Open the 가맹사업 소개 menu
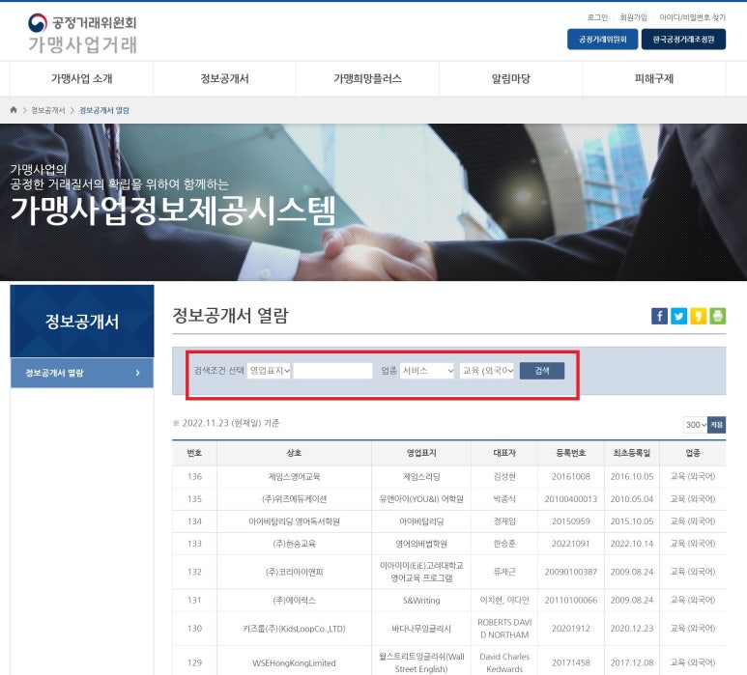This screenshot has width=747, height=675. click(x=81, y=78)
